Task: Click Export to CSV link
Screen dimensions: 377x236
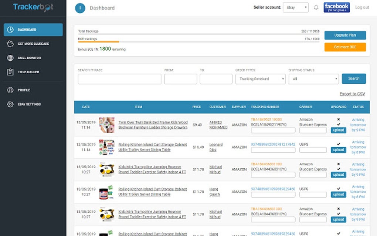Action: [x=352, y=94]
